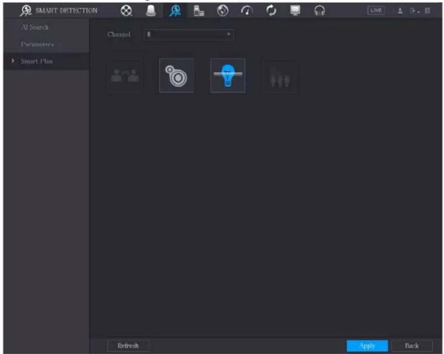Click the logout icon with arrow

[414, 11]
